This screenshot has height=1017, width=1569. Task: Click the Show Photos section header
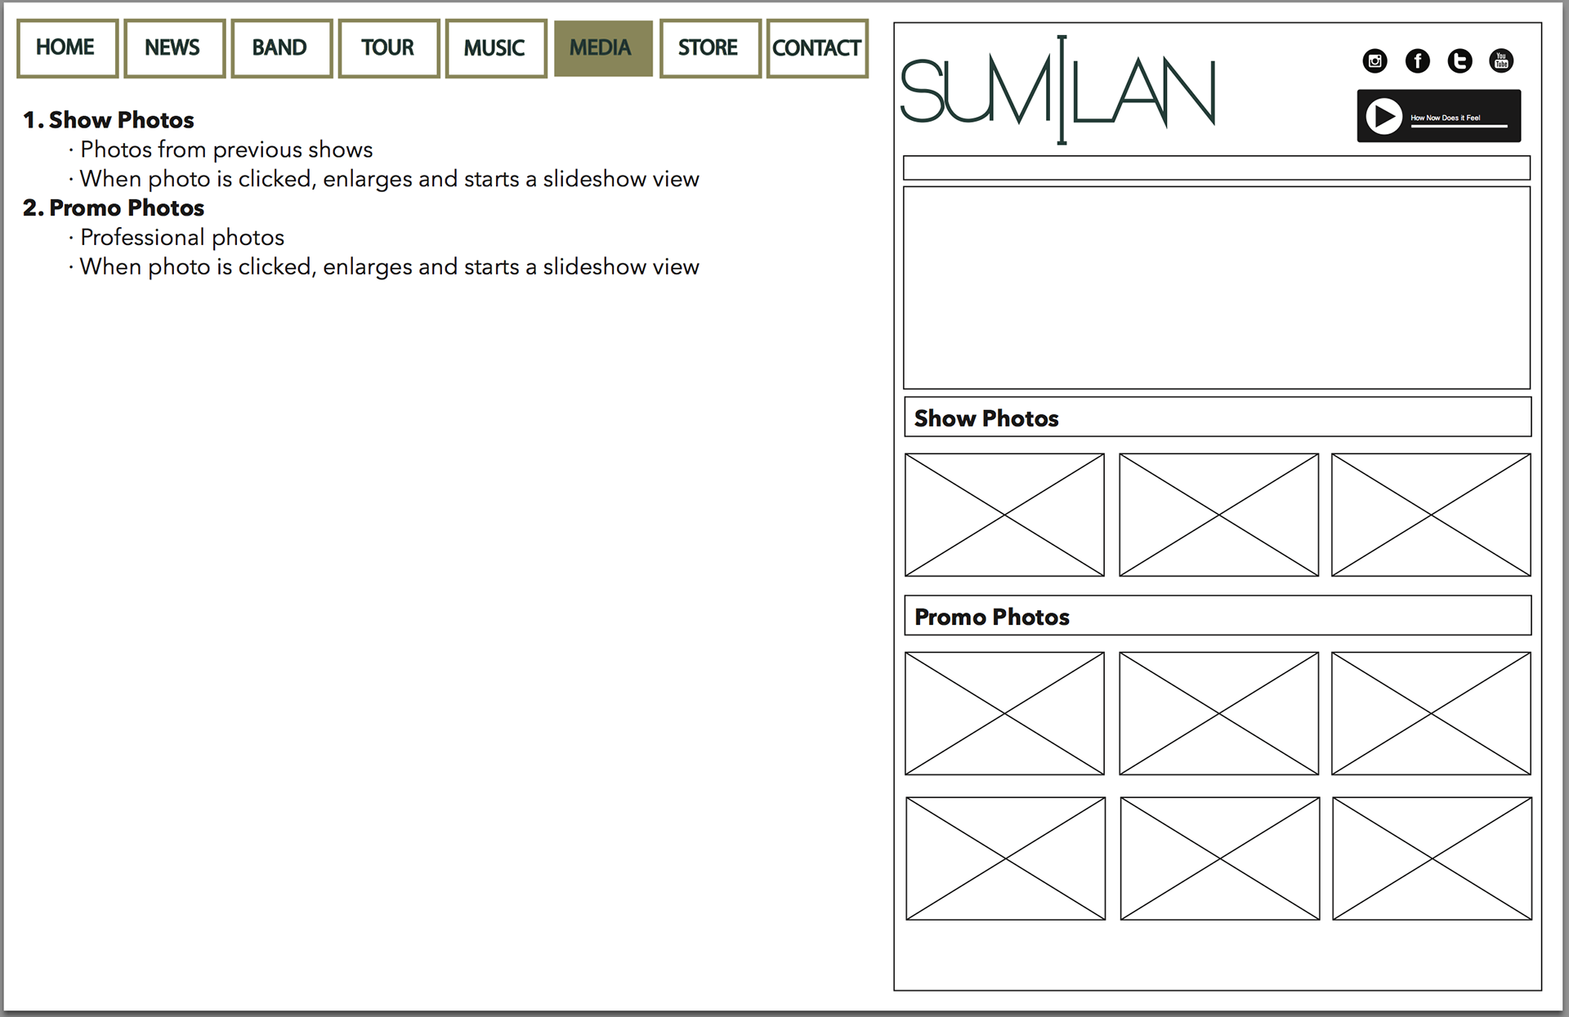(x=1217, y=417)
